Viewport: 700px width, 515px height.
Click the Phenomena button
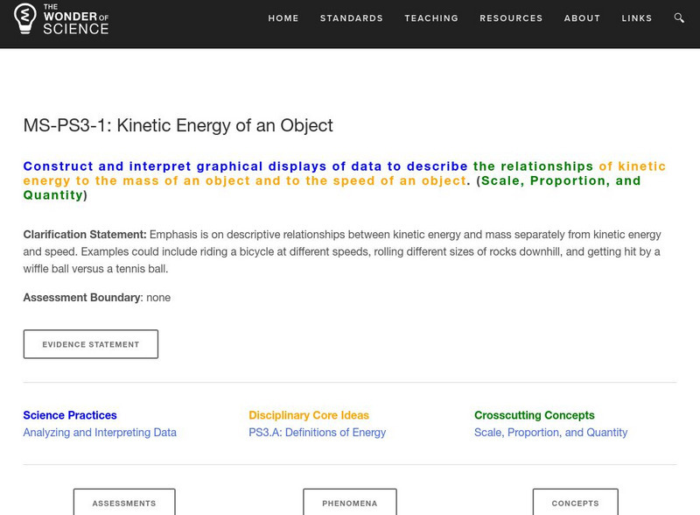[350, 503]
